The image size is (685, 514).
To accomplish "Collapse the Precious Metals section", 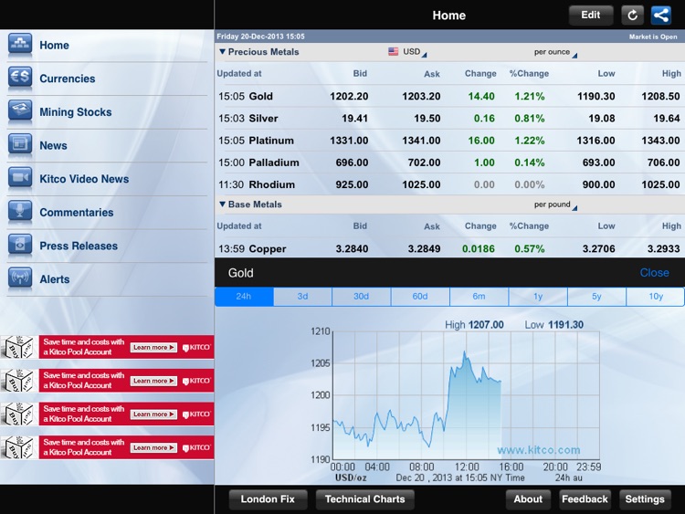I will coord(222,51).
